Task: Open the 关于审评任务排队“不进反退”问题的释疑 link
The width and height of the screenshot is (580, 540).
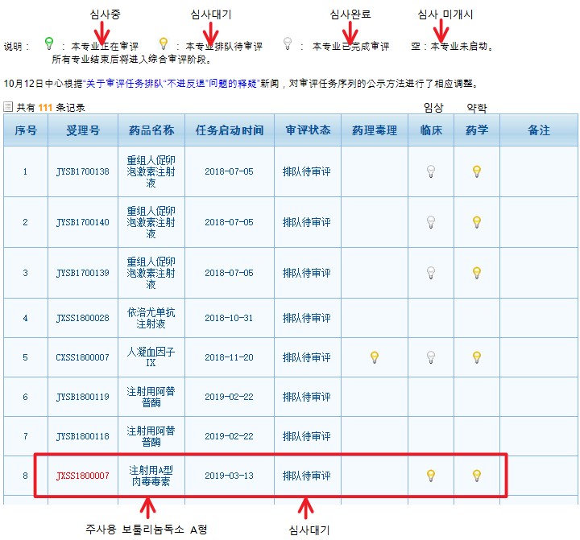Action: point(172,84)
